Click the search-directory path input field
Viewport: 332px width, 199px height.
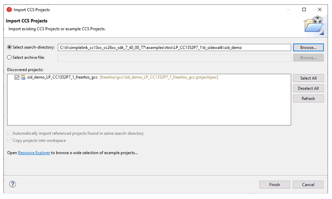(x=174, y=47)
